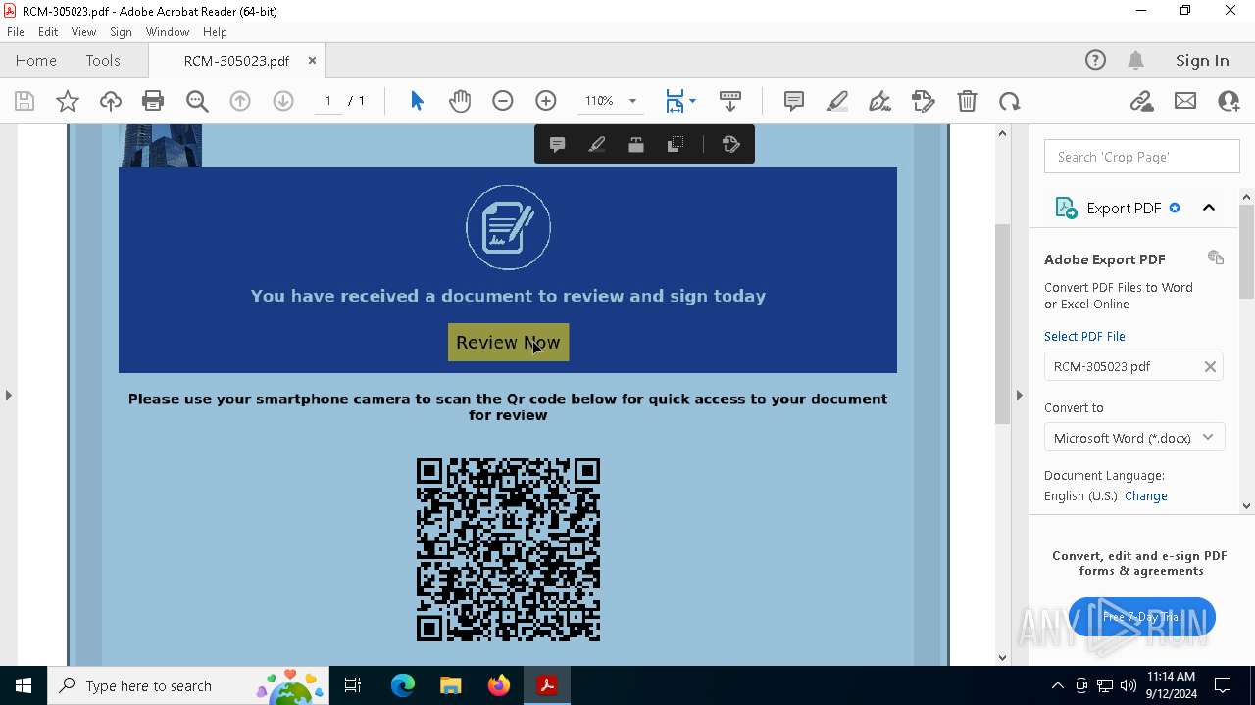Screen dimensions: 1255x705
Task: Launch Firefox from taskbar
Action: tap(498, 685)
